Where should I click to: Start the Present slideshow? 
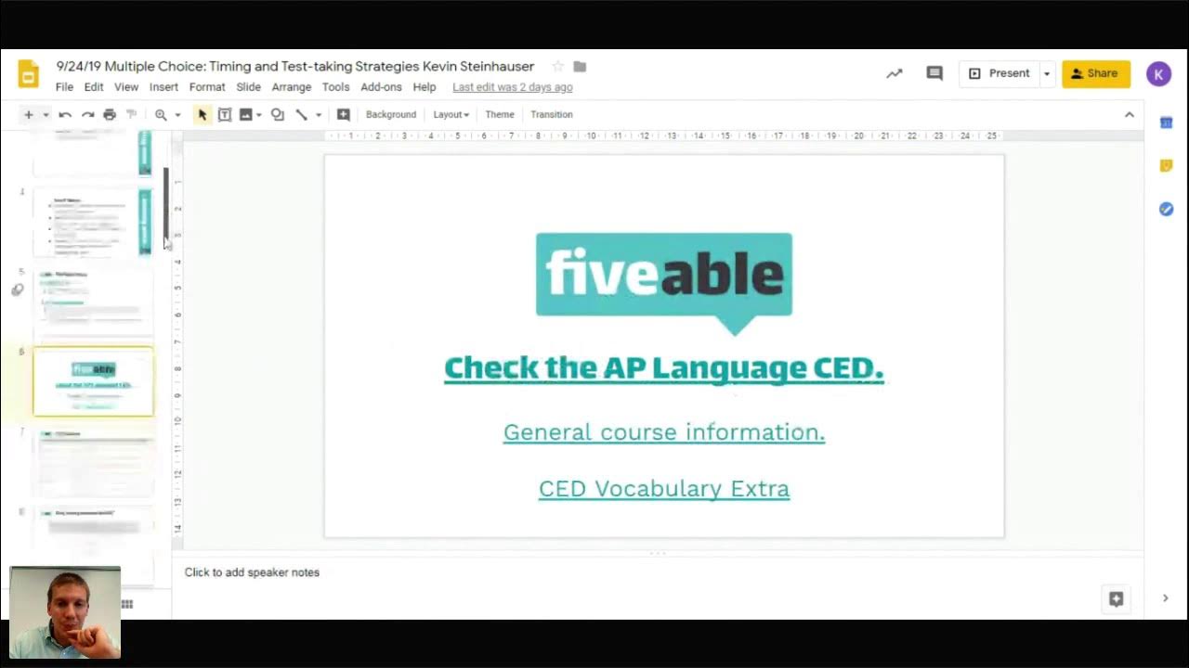coord(1000,73)
